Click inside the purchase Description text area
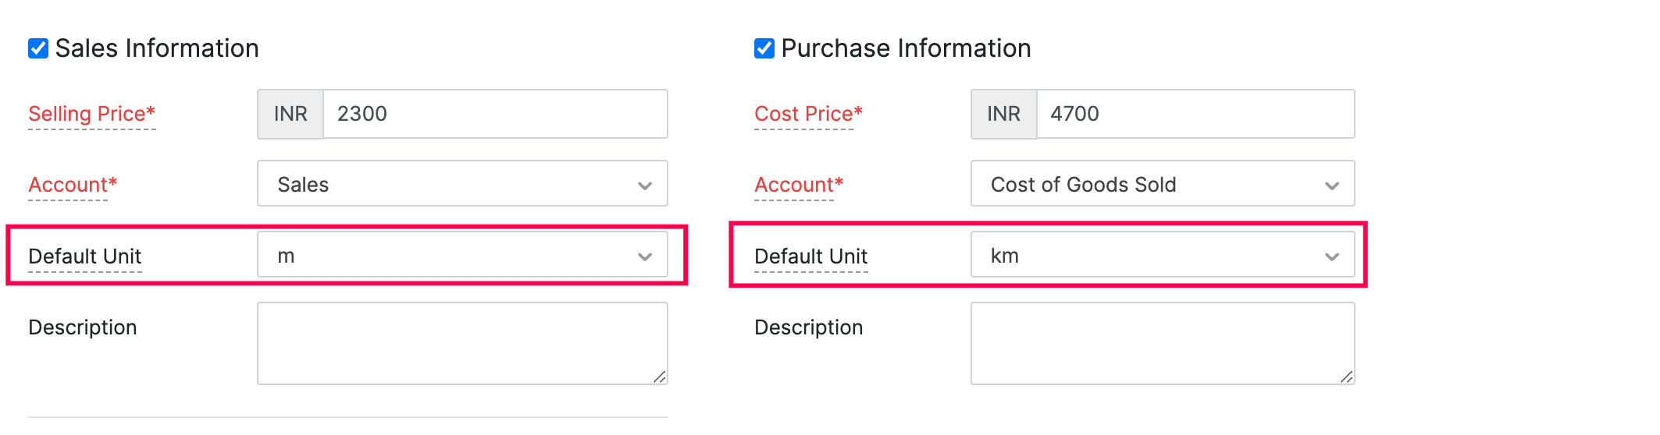 click(x=1162, y=343)
